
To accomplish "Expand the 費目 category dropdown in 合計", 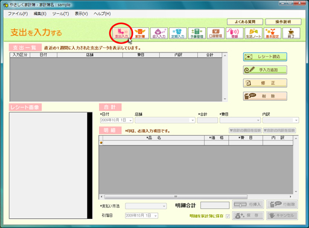I will coord(258,120).
